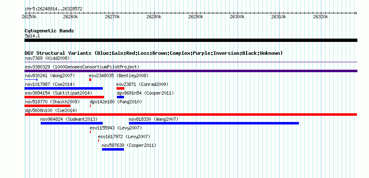Select esv1617972 (Levy2007) label
The height and width of the screenshot is (178, 369).
(x=124, y=137)
